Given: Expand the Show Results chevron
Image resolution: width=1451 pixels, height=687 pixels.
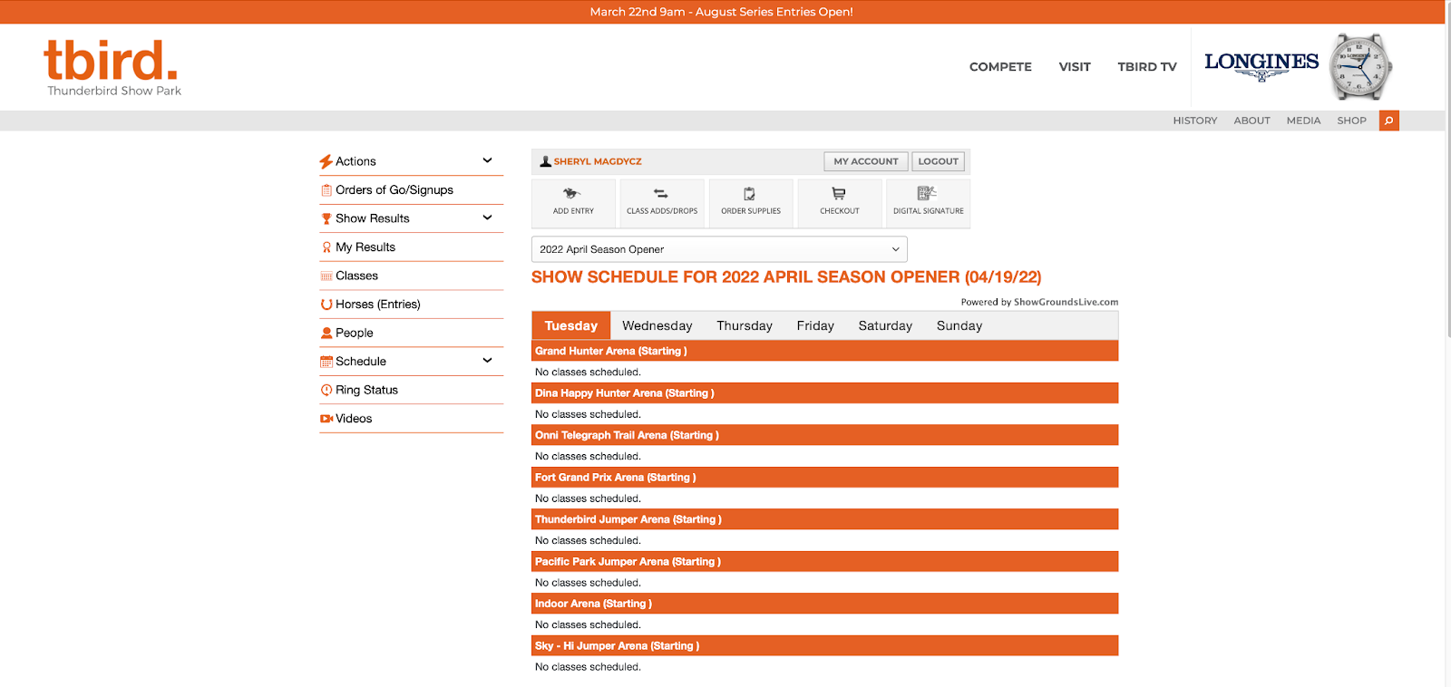Looking at the screenshot, I should coord(487,218).
